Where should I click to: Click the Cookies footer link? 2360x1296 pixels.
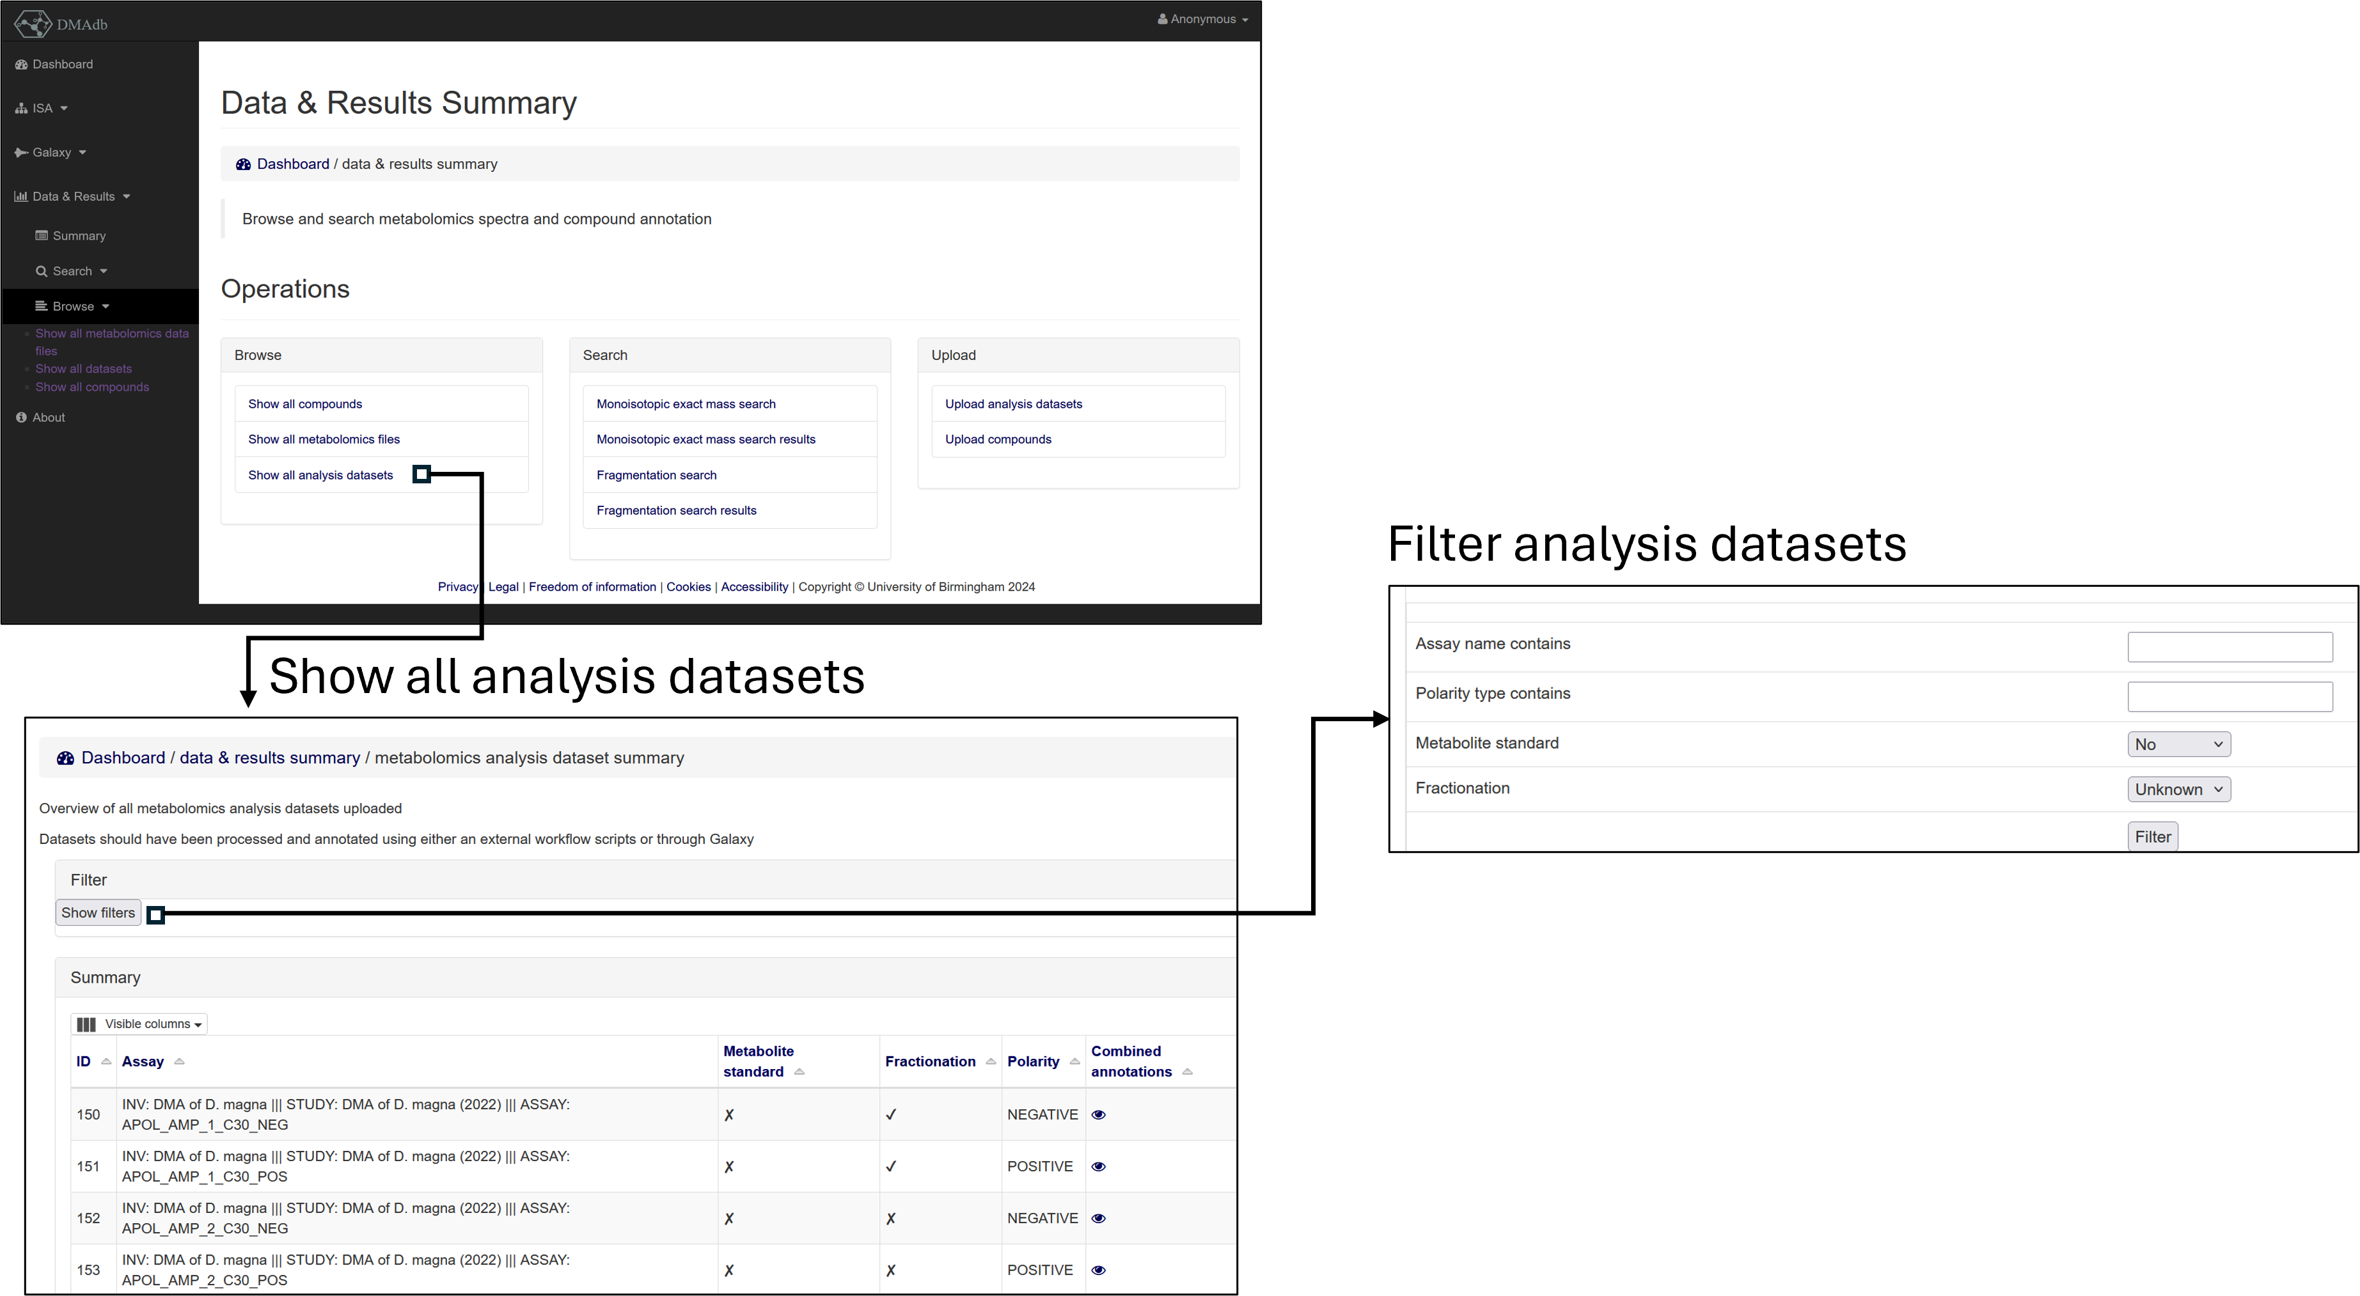(x=688, y=586)
